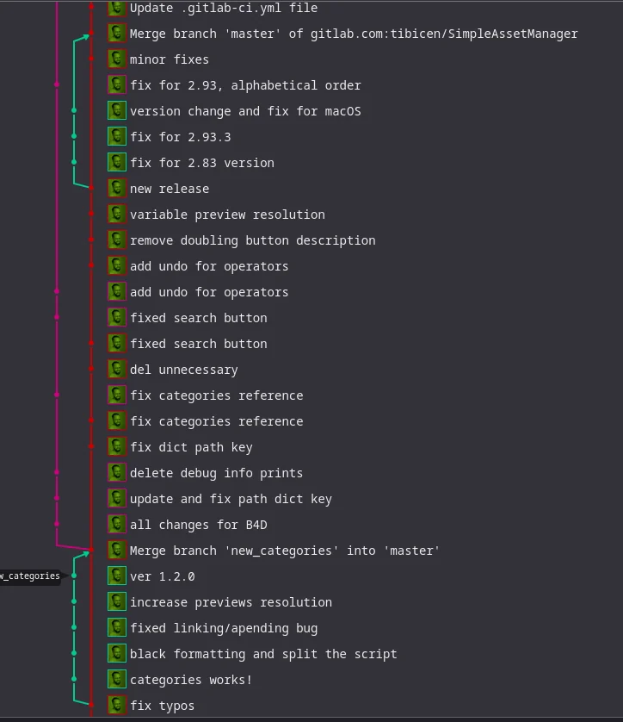Open commit 'variable preview resolution'
Screen dimensions: 623x722
[x=227, y=215]
